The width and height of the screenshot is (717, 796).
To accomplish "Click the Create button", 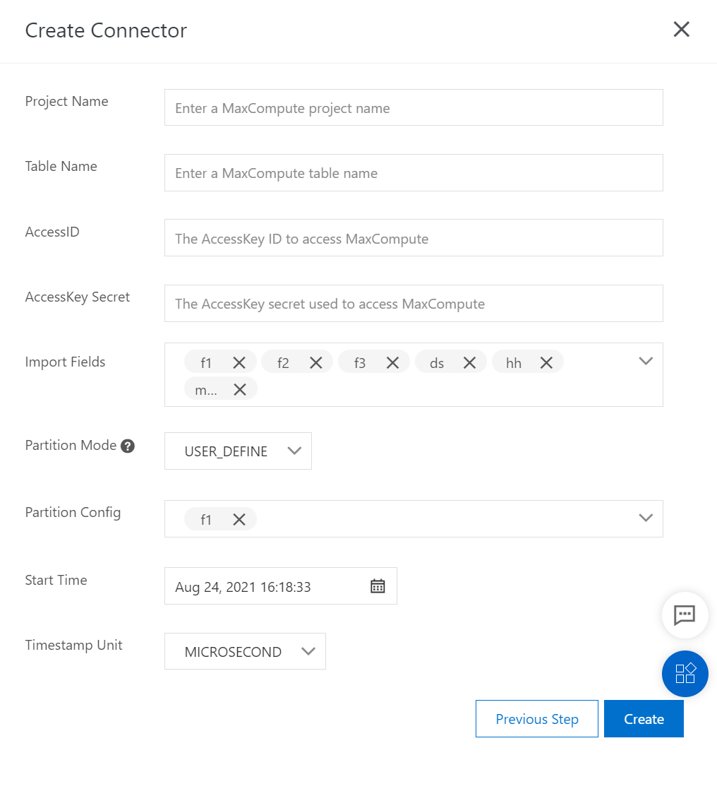I will pos(644,719).
